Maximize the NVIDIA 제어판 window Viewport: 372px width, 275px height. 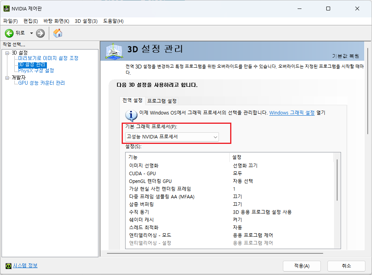pyautogui.click(x=328, y=9)
